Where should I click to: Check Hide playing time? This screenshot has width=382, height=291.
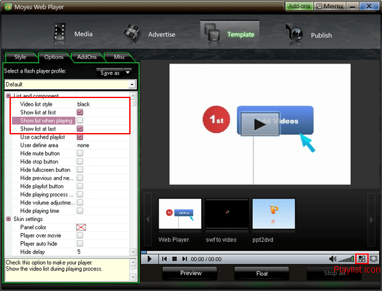(80, 211)
